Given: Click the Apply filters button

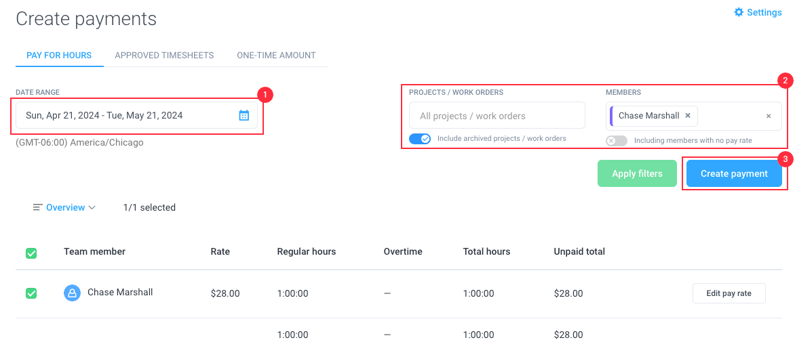Looking at the screenshot, I should click(638, 173).
